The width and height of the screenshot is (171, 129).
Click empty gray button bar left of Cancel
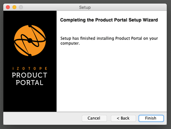42,118
